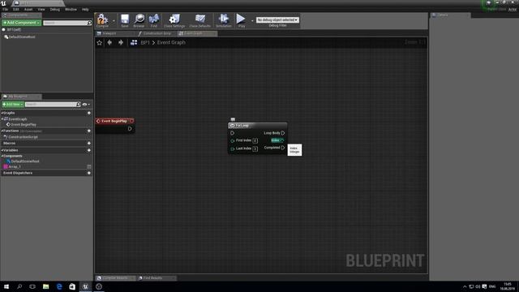
Task: Open the Asset menu
Action: pyautogui.click(x=28, y=9)
